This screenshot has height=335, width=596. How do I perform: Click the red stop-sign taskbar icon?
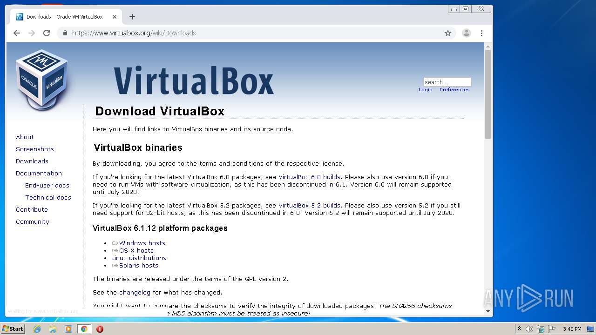[100, 329]
